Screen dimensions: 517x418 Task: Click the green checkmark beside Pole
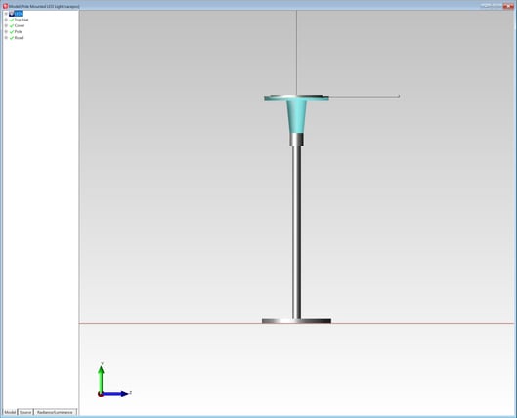click(12, 32)
